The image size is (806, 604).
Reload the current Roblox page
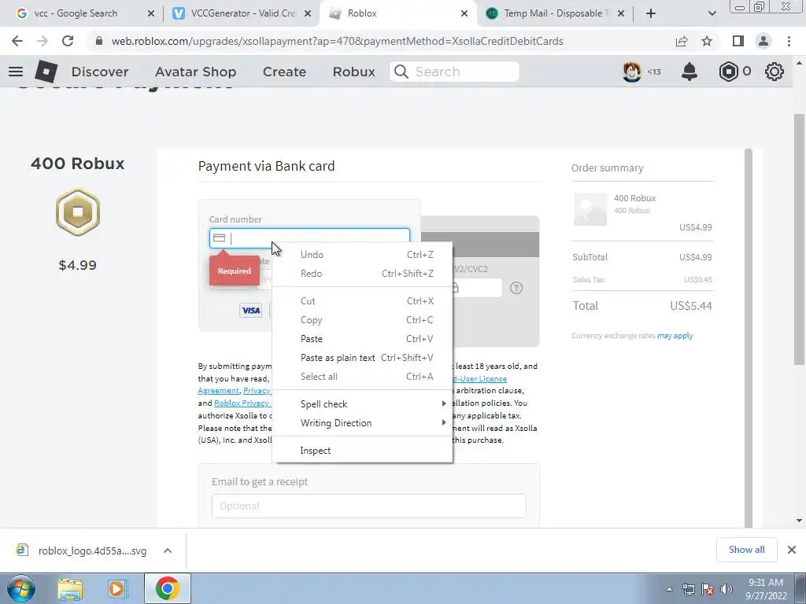pyautogui.click(x=68, y=41)
